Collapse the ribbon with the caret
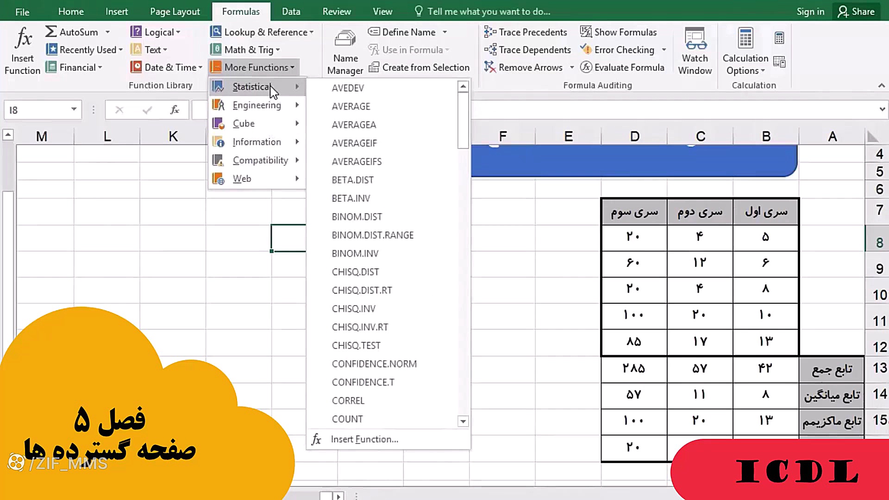The image size is (889, 500). pyautogui.click(x=881, y=86)
